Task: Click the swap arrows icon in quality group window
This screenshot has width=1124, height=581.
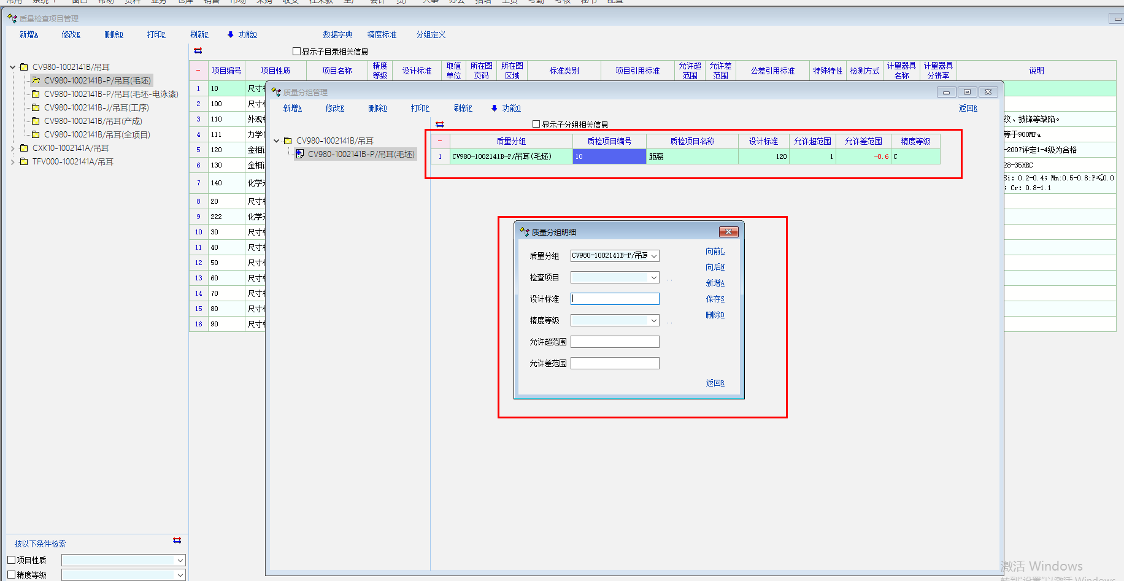Action: pos(439,124)
